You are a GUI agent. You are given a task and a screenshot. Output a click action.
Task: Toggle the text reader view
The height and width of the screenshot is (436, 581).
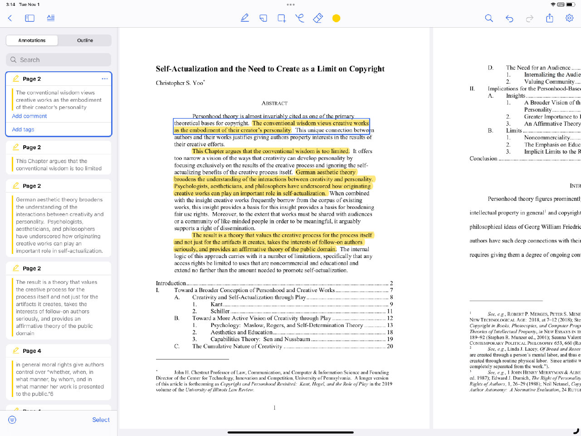(51, 18)
